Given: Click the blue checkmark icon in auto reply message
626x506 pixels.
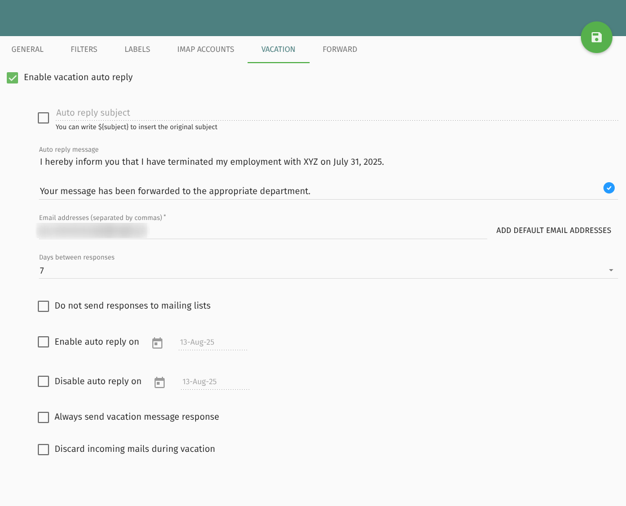Looking at the screenshot, I should tap(609, 188).
